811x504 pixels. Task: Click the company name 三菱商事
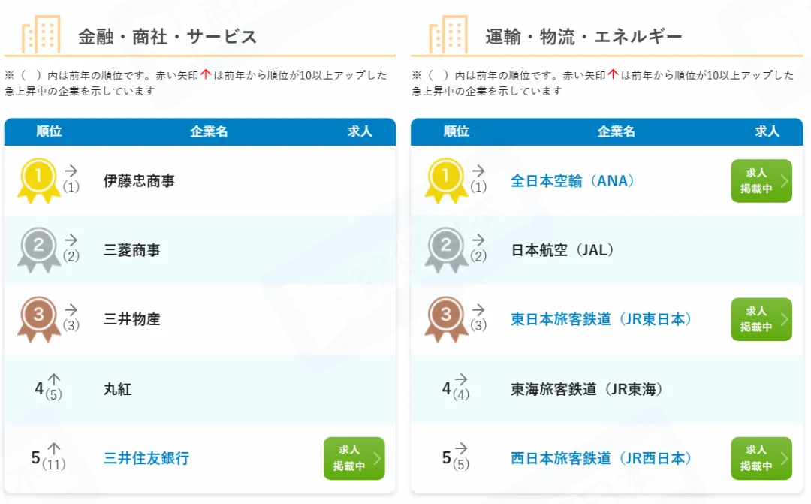tap(132, 250)
